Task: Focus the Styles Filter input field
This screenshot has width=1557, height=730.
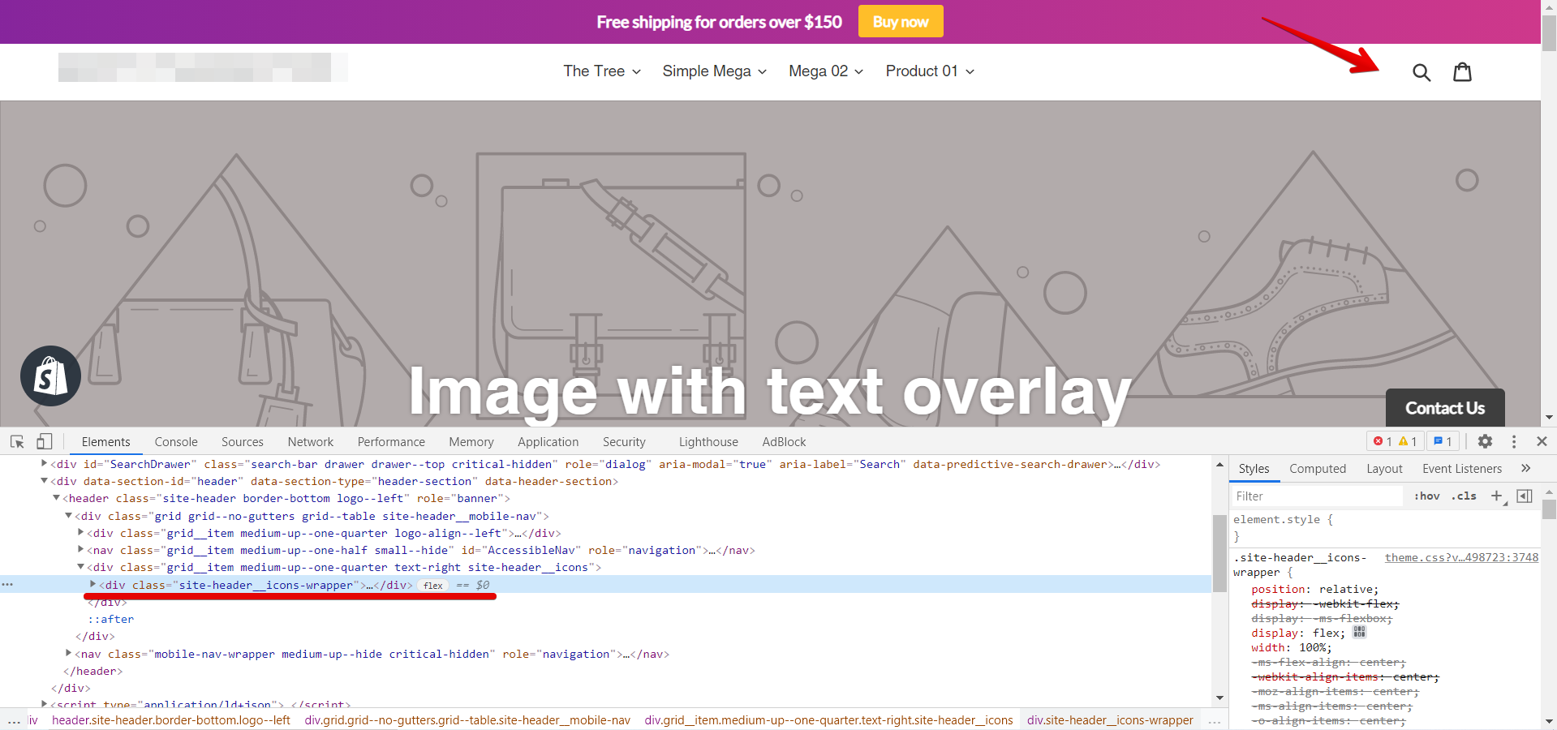Action: 1317,496
